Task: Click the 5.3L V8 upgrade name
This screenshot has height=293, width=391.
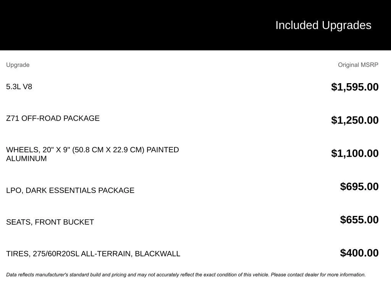Action: (x=19, y=87)
